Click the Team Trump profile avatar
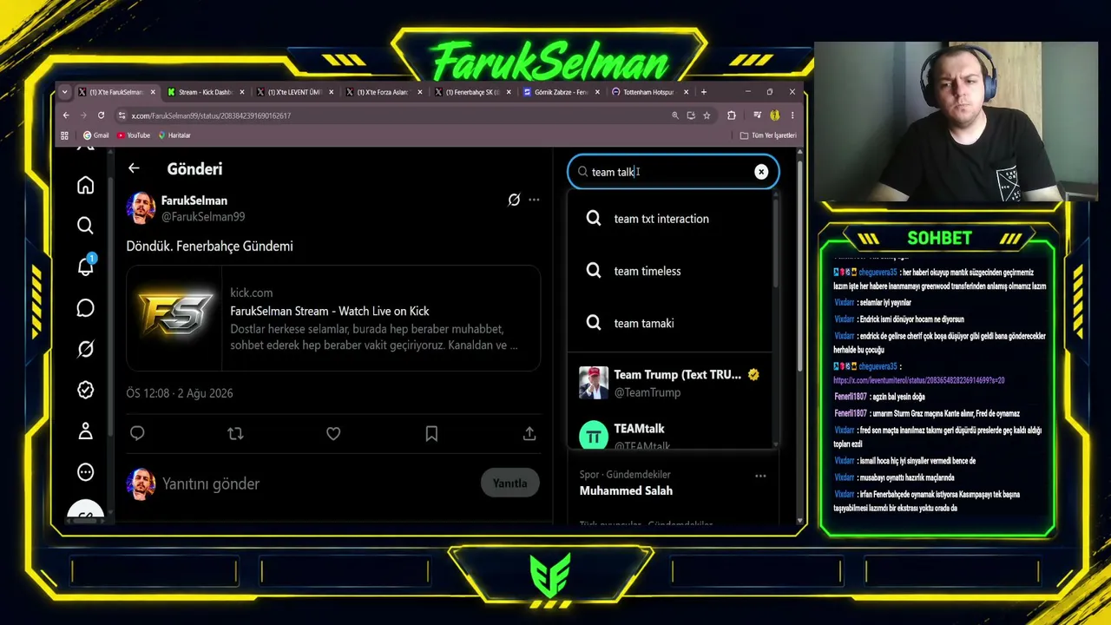1111x625 pixels. [x=594, y=383]
